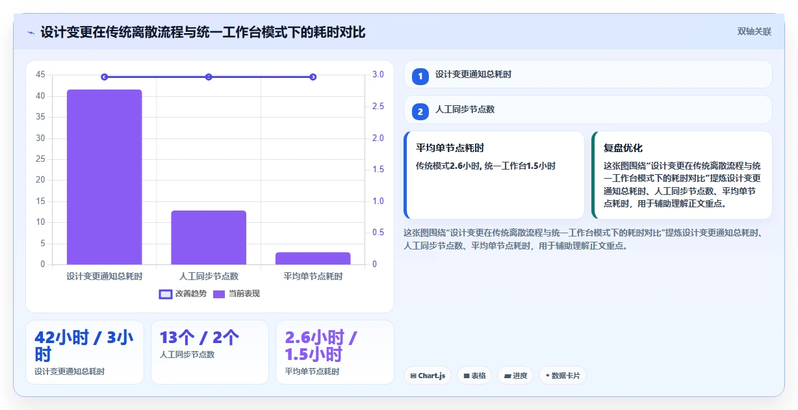The height and width of the screenshot is (410, 798).
Task: Click the number 2 badge icon
Action: coord(420,112)
